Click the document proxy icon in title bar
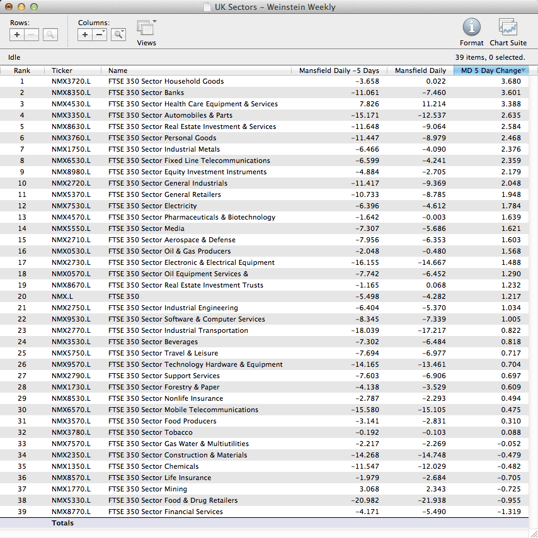Viewport: 538px width, 538px height. pos(207,8)
